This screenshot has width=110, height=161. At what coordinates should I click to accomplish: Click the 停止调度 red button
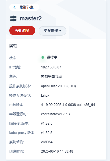click(22, 31)
